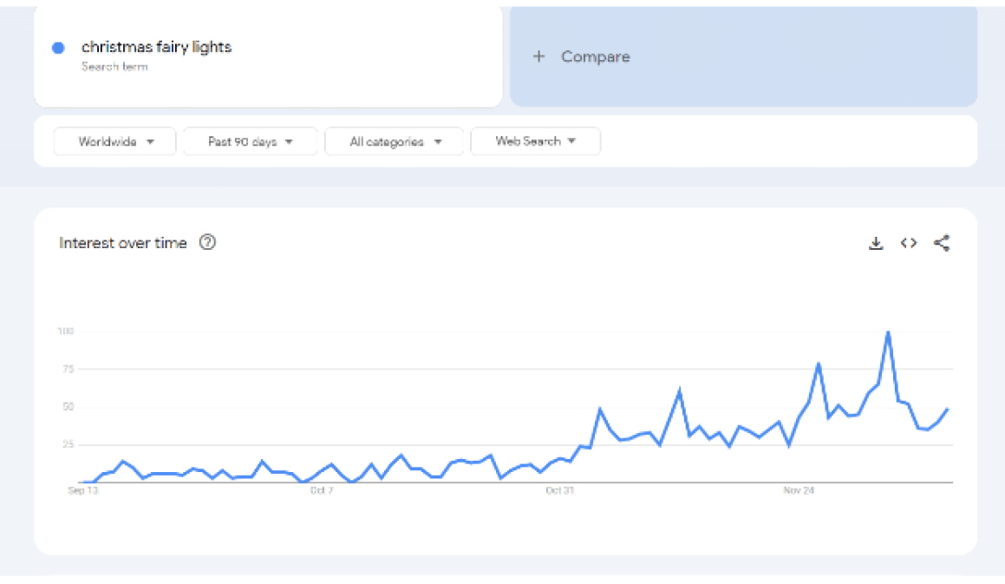Click the blue dot beside search term
The width and height of the screenshot is (1005, 584).
tap(58, 48)
